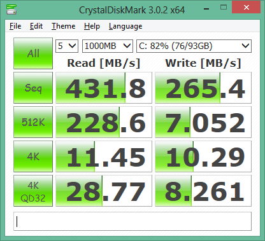Minimize the CrystalDiskMark window

pos(206,9)
